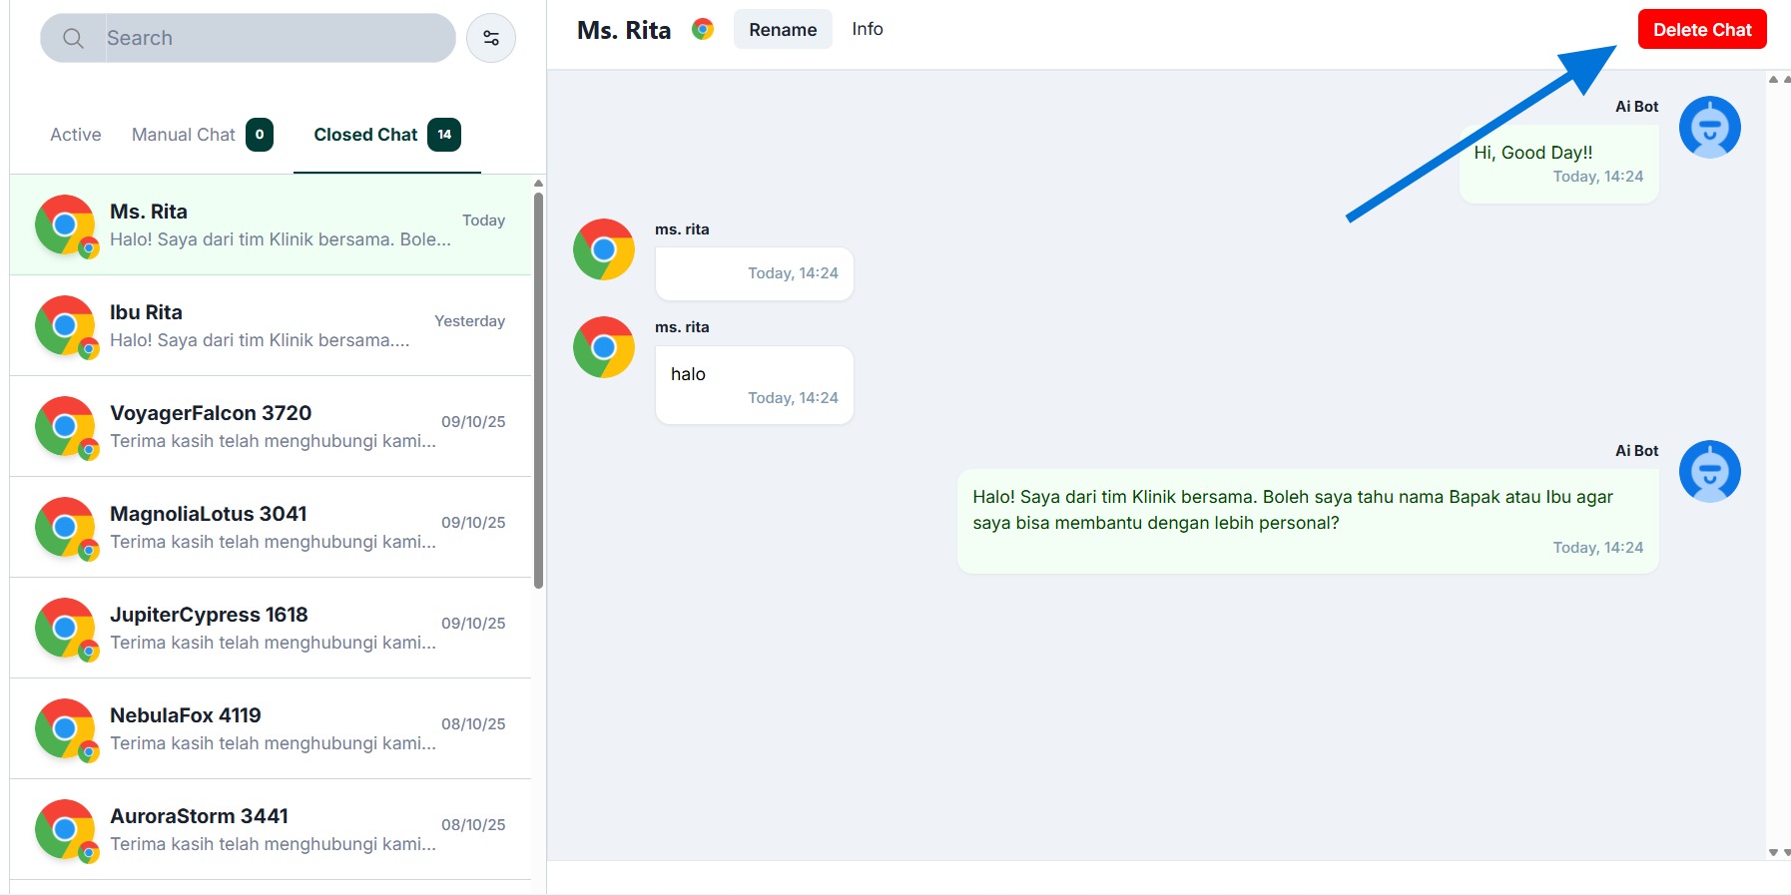This screenshot has width=1791, height=895.
Task: Click scroll-up arrow of the chat list
Action: tap(539, 184)
